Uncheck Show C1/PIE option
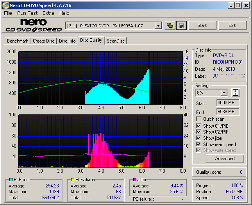The height and width of the screenshot is (205, 252). pos(199,126)
